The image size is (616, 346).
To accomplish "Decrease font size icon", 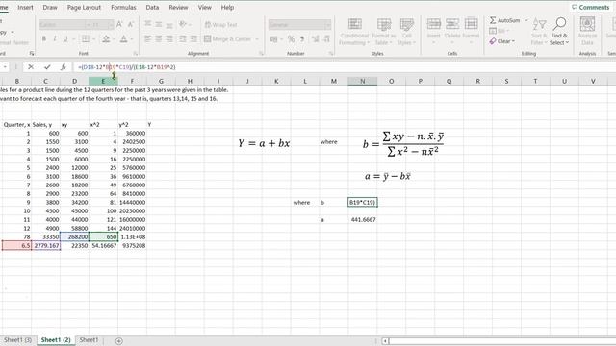I will tap(131, 24).
